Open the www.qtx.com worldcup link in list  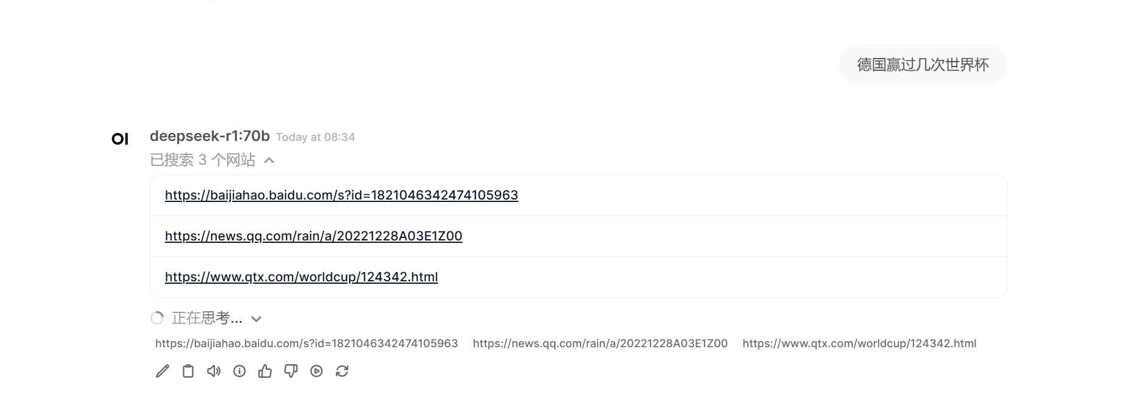point(301,277)
